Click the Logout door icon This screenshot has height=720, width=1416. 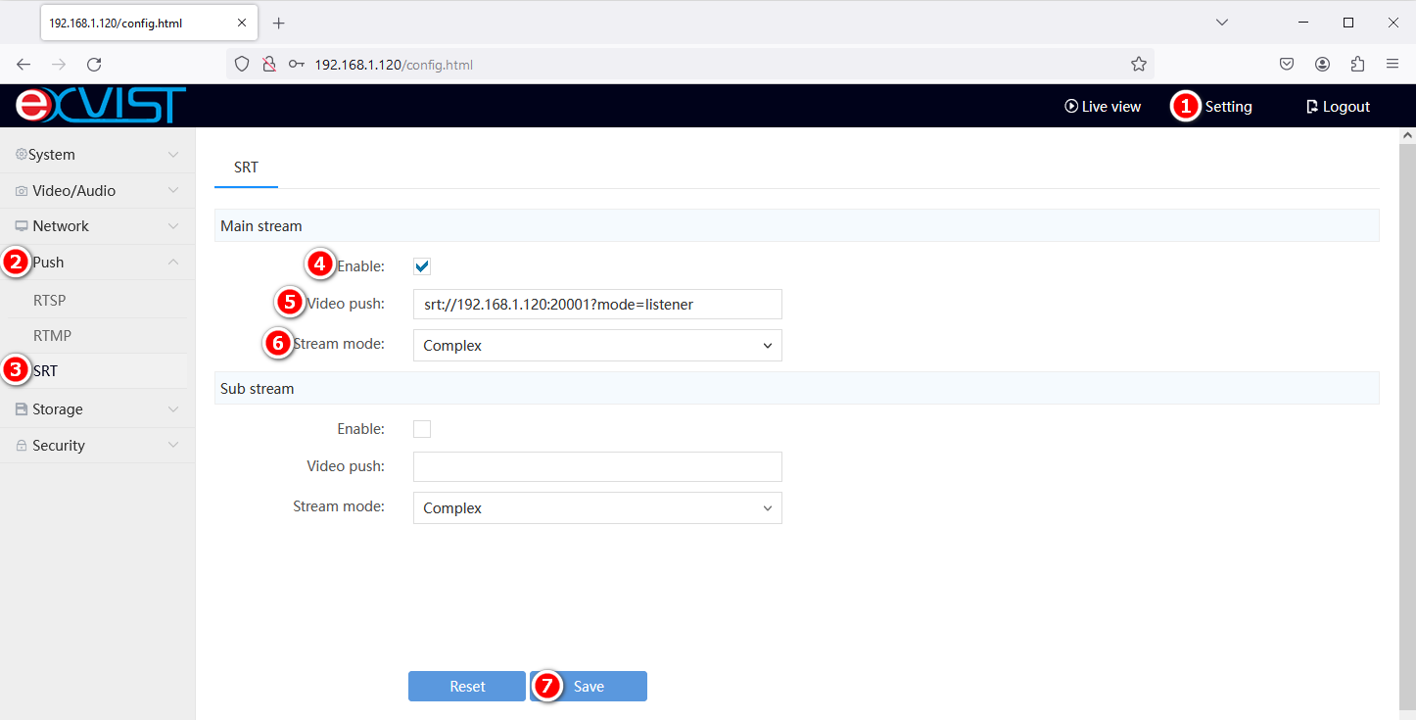click(x=1312, y=107)
